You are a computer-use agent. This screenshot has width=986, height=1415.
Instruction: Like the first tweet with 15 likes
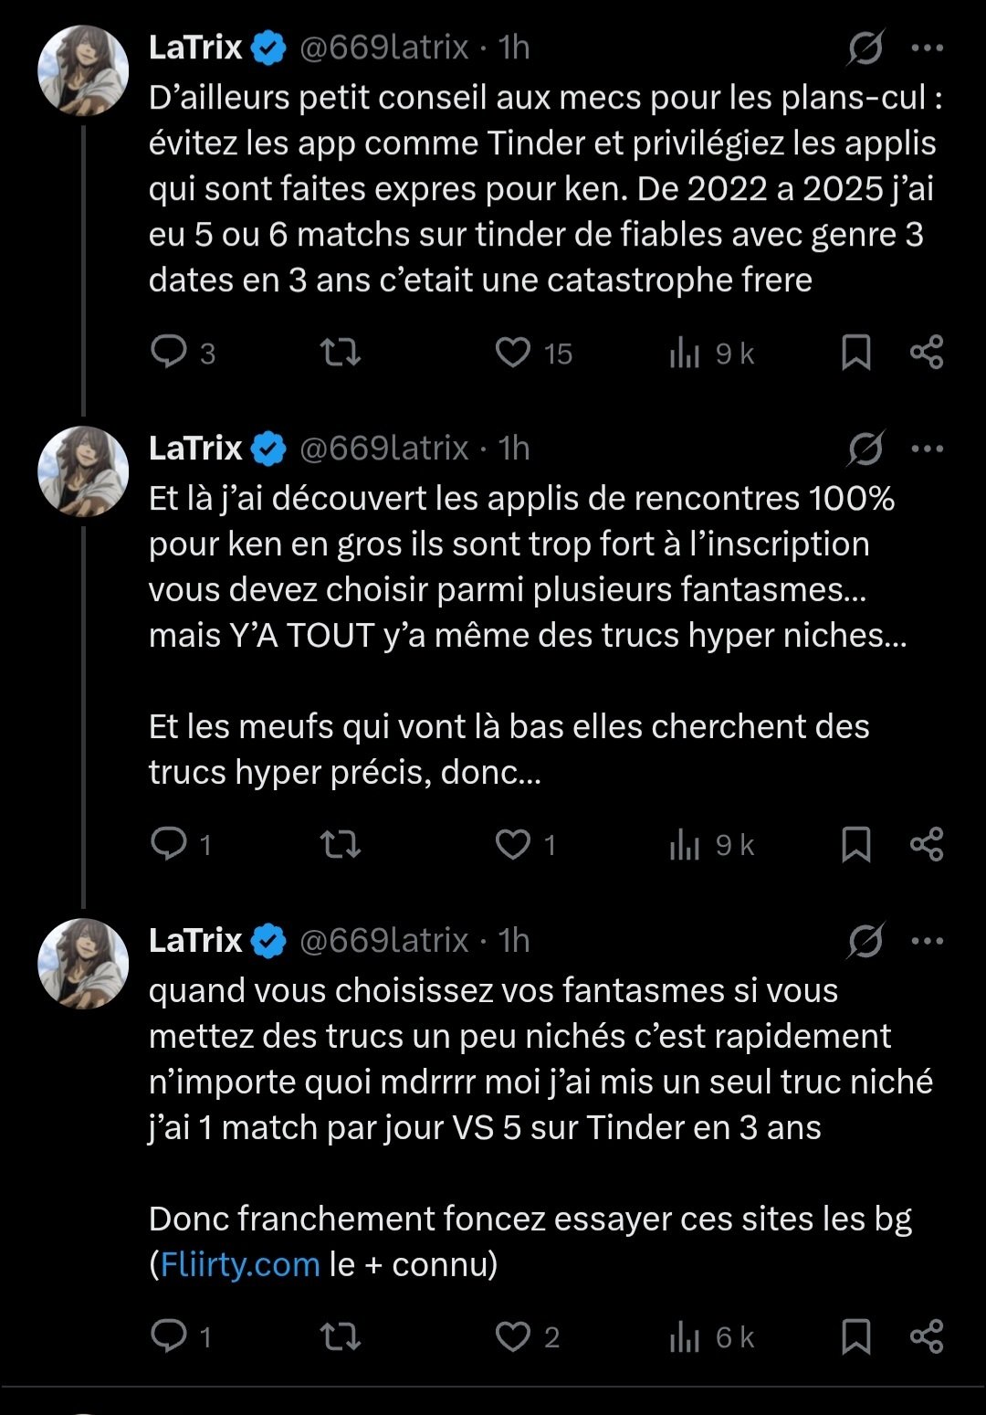point(513,353)
